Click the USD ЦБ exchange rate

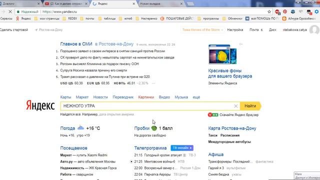pos(71,83)
